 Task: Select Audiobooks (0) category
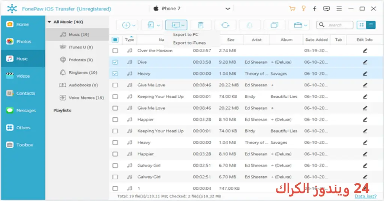(77, 85)
